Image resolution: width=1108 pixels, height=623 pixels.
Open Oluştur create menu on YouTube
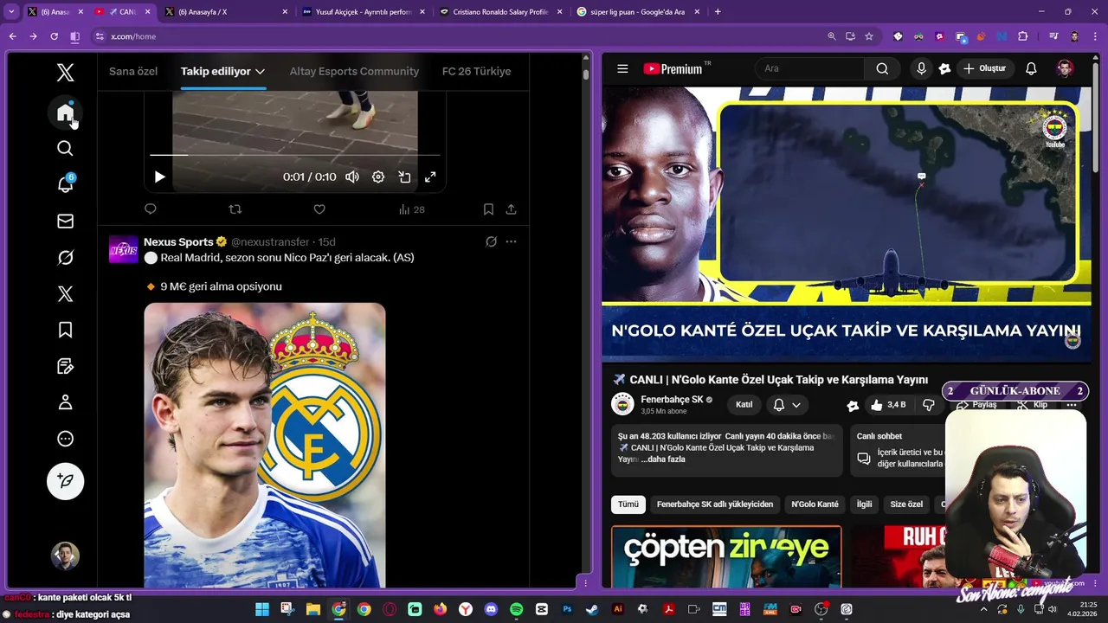click(984, 68)
